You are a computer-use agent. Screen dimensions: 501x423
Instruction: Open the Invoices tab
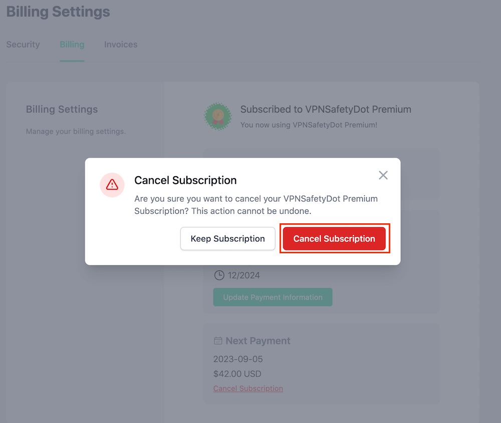(x=121, y=45)
